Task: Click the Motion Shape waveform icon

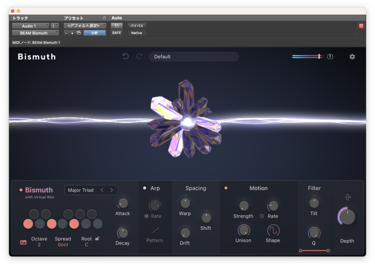Action: pyautogui.click(x=273, y=230)
